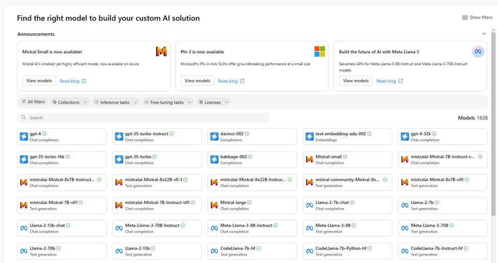Click the Microsoft logo in Phi-3 announcement

click(320, 51)
